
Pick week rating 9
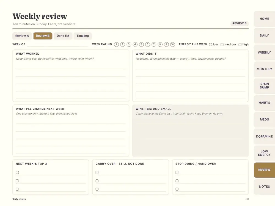tap(166, 44)
